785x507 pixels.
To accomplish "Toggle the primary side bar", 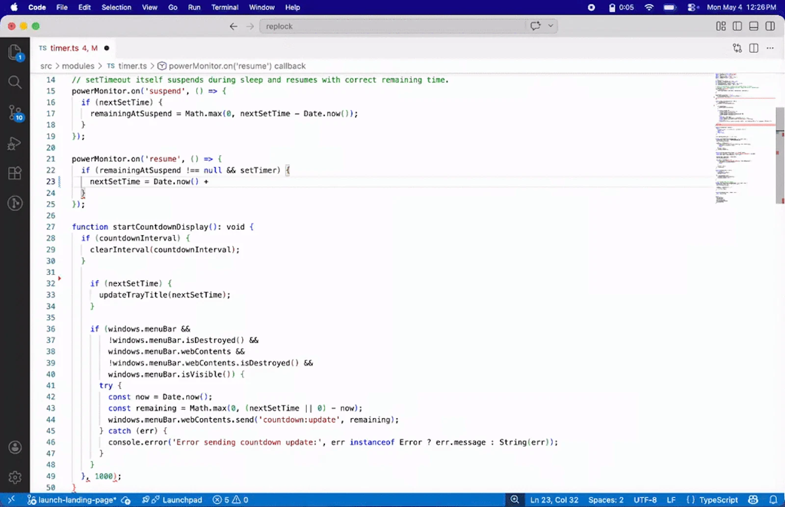I will (x=737, y=26).
